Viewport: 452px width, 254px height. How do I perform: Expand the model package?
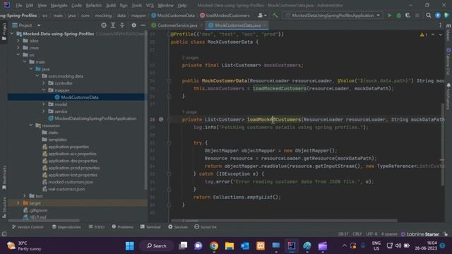click(x=44, y=104)
